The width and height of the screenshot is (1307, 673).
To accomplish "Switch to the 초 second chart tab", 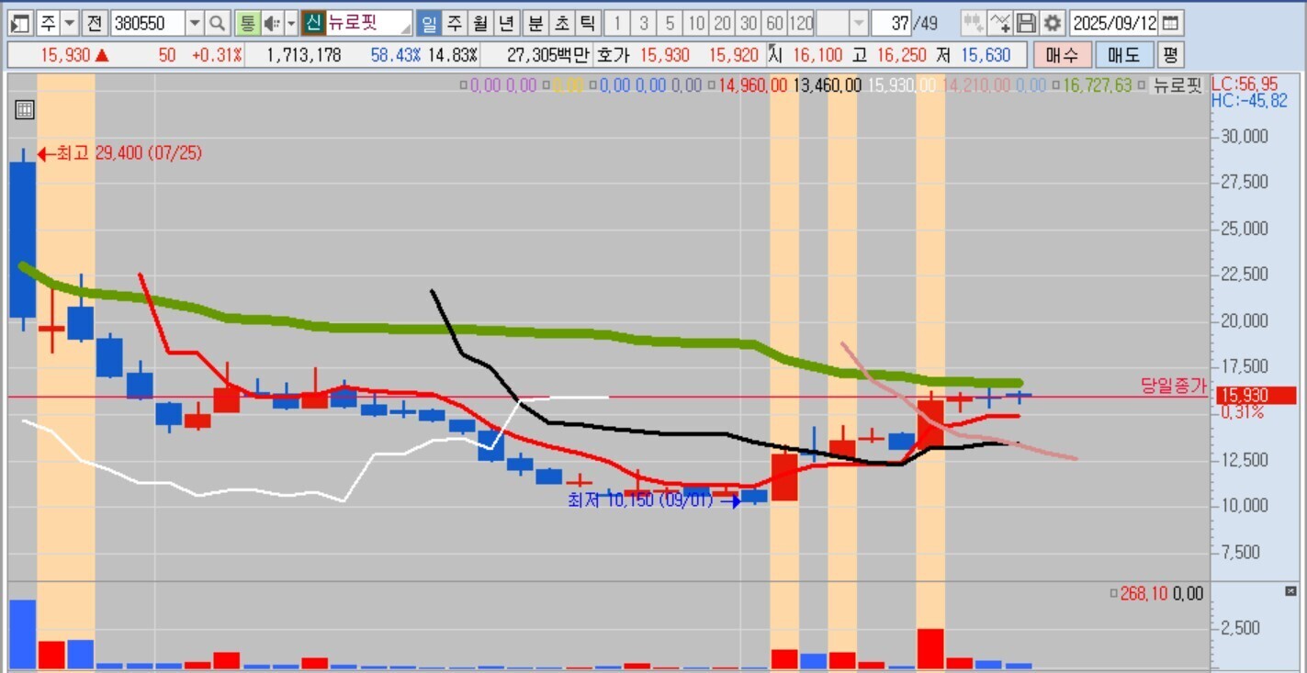I will tap(562, 23).
